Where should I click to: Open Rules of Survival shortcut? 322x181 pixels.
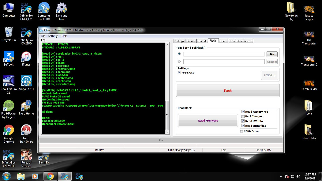(x=26, y=159)
